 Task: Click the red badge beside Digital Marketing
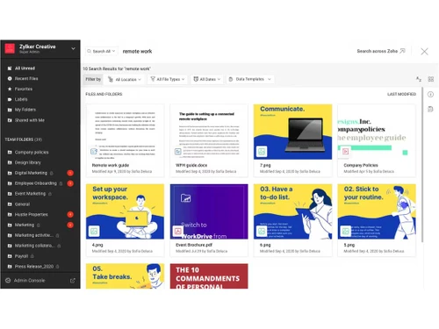[70, 173]
